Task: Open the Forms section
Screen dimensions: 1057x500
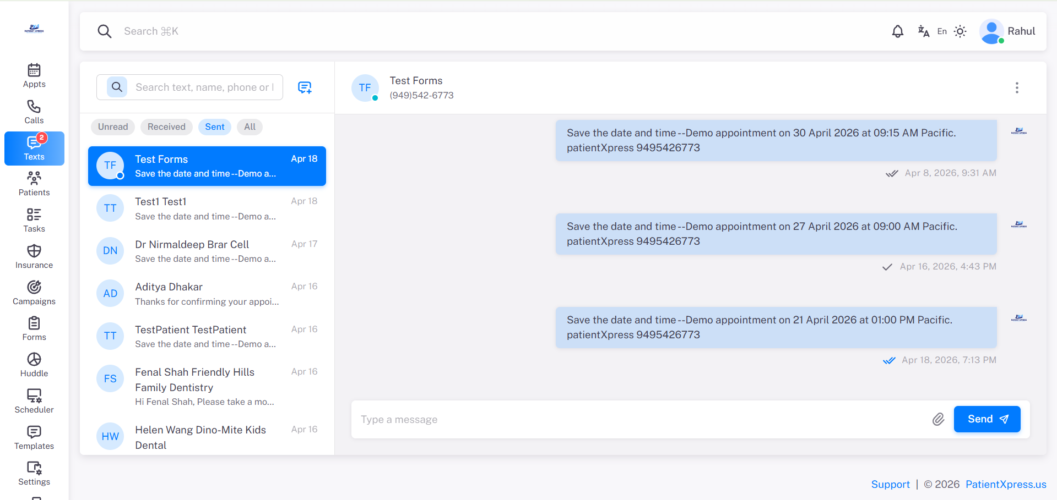Action: (x=34, y=328)
